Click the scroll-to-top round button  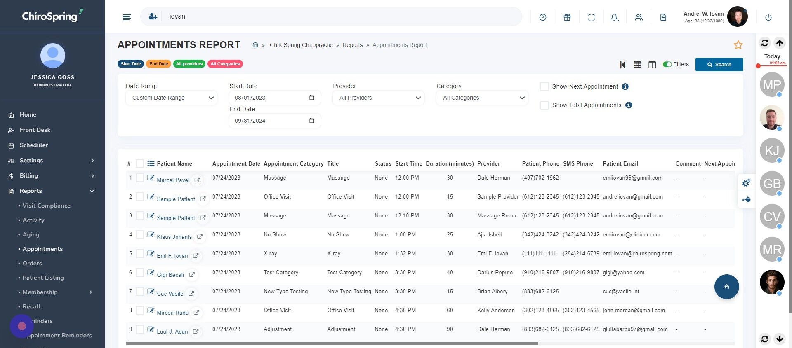[726, 287]
